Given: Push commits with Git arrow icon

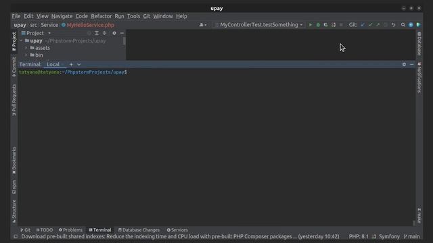Looking at the screenshot, I should [378, 25].
